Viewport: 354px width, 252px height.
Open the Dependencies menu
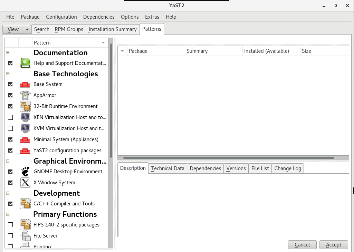99,17
